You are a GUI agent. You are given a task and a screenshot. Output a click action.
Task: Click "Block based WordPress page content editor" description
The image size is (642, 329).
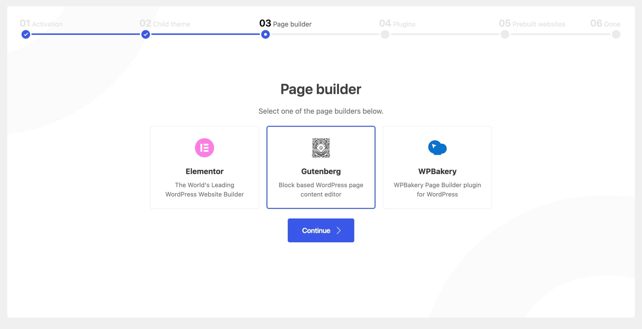[x=321, y=190]
